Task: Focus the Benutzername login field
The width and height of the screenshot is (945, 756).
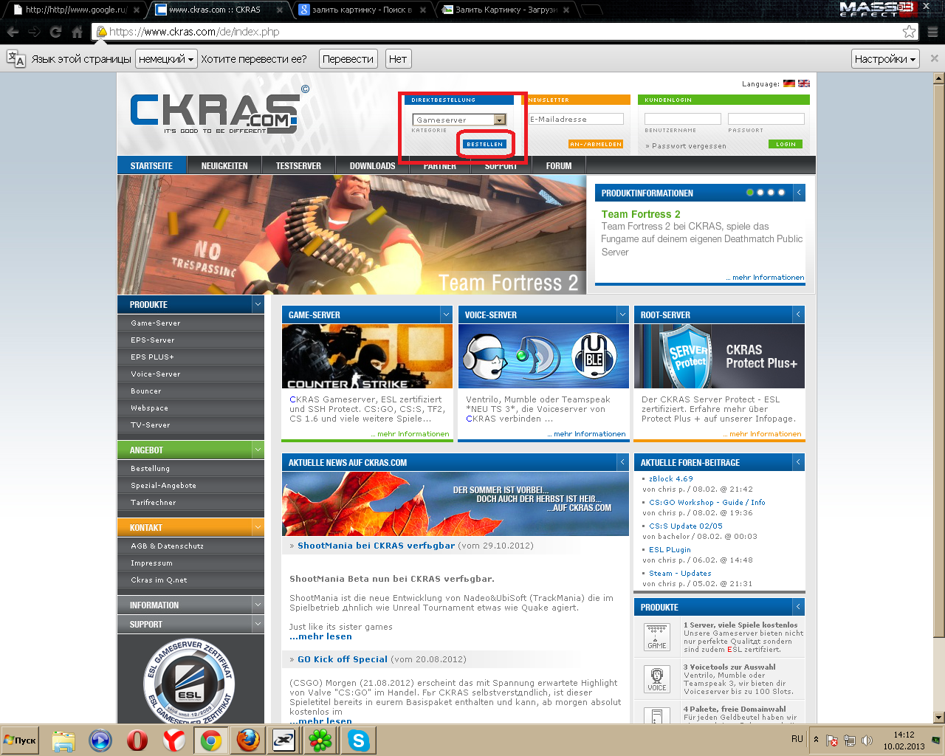Action: (x=683, y=119)
